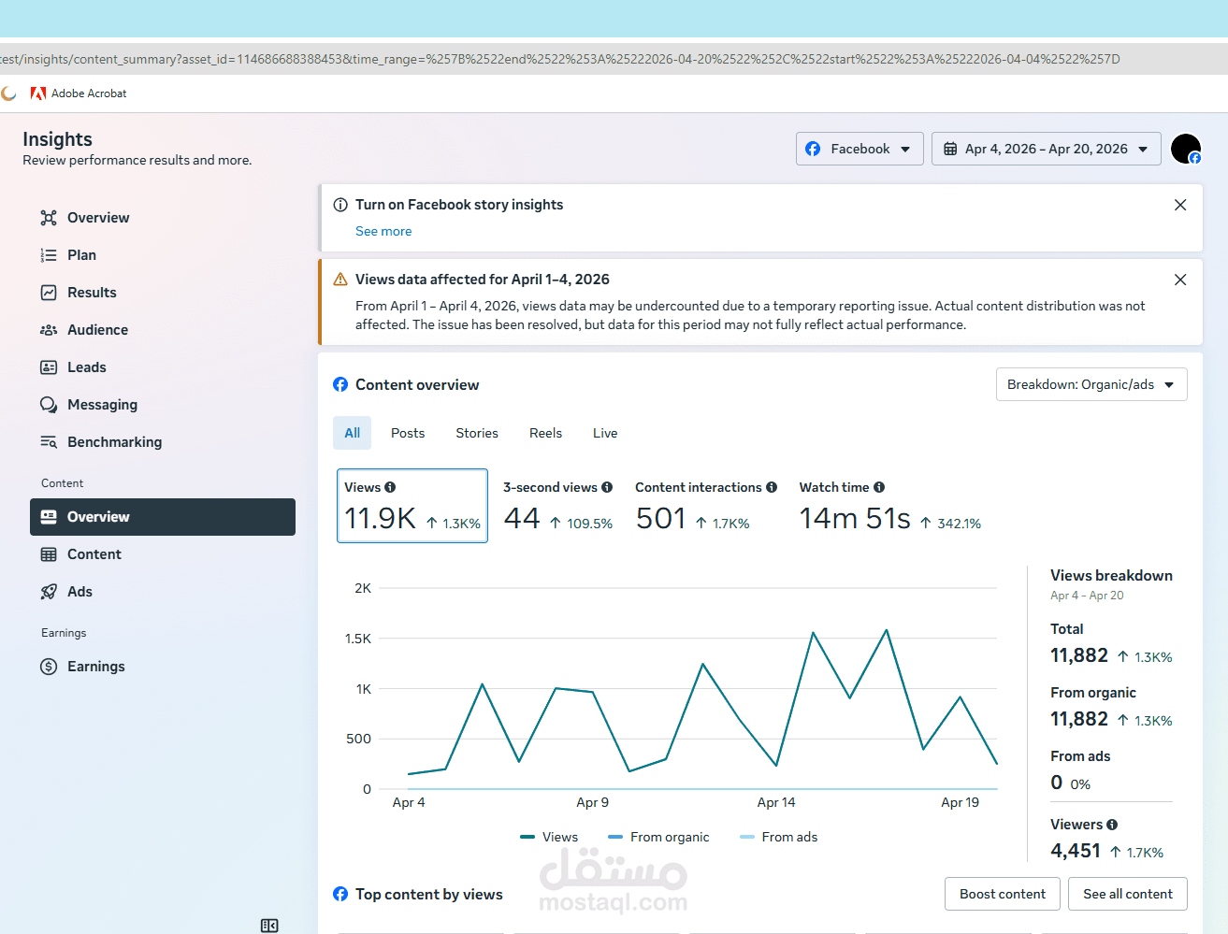The width and height of the screenshot is (1228, 934).
Task: Click the Content interactions info icon
Action: click(772, 487)
